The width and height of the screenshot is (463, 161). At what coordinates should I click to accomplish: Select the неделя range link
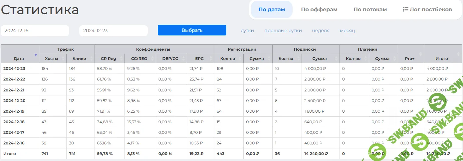[x=321, y=30]
